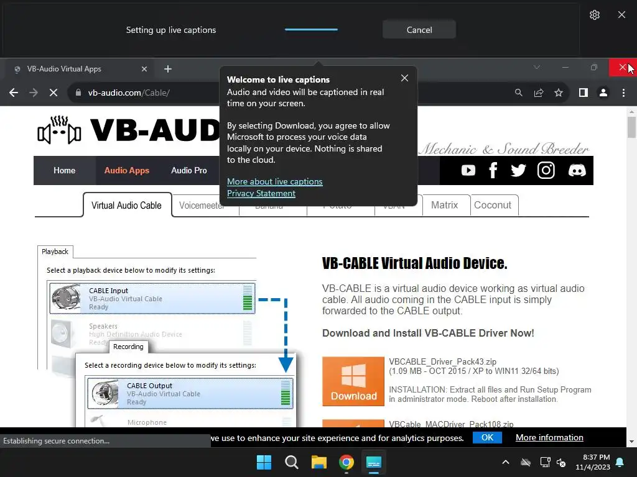Go to Home in site navigation
Screen dimensions: 637x477
point(64,170)
